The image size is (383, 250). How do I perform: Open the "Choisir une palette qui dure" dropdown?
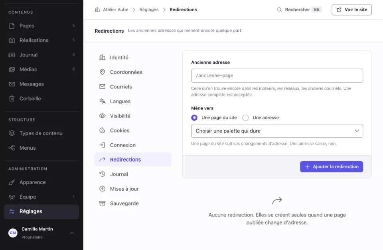277,131
